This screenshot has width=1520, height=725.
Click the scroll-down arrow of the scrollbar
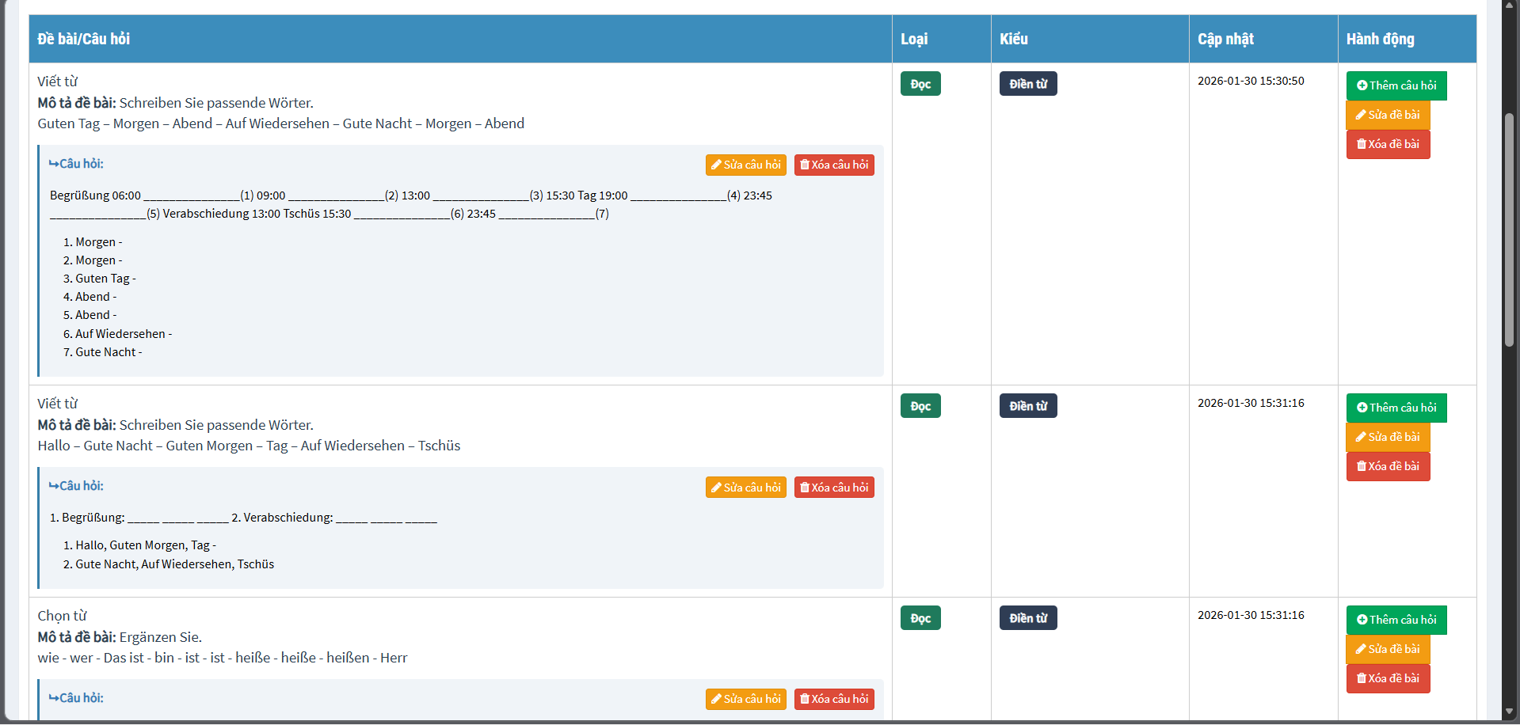tap(1510, 712)
